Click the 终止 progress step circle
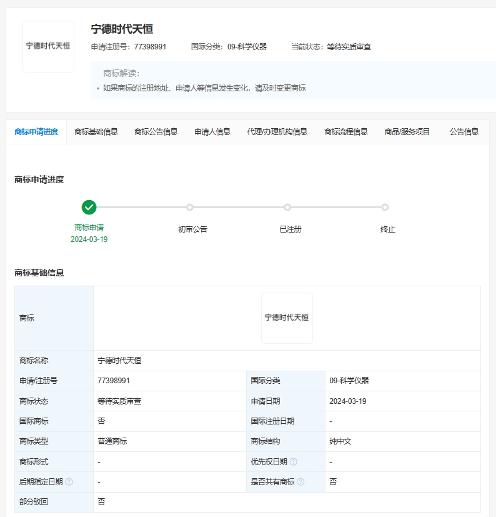This screenshot has width=496, height=517. 385,208
